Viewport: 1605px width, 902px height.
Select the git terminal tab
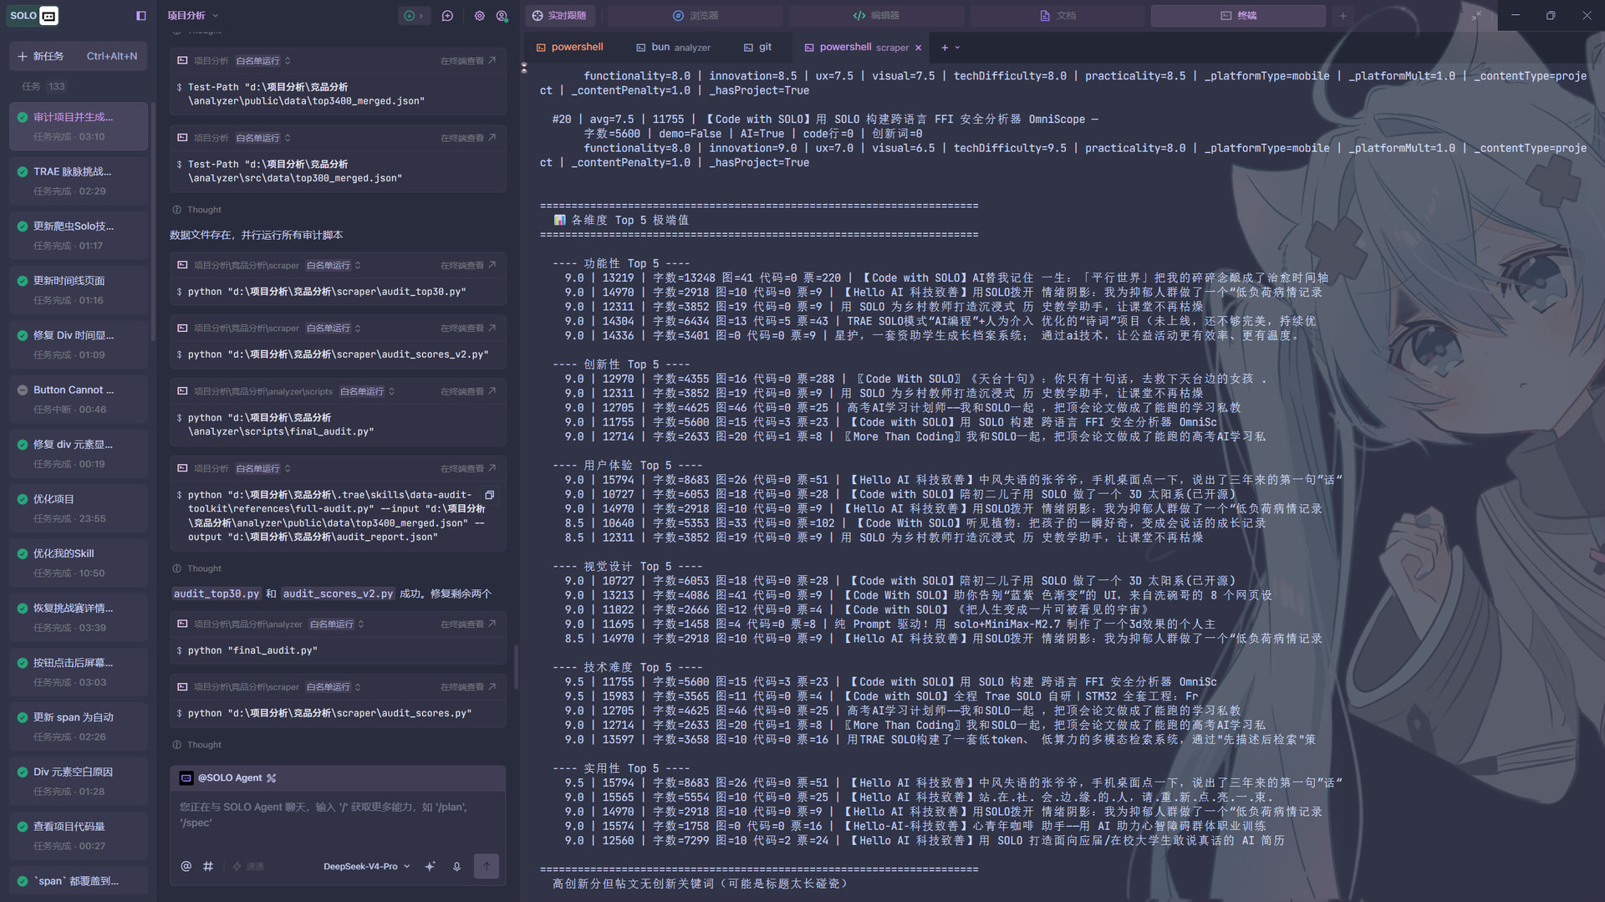757,48
